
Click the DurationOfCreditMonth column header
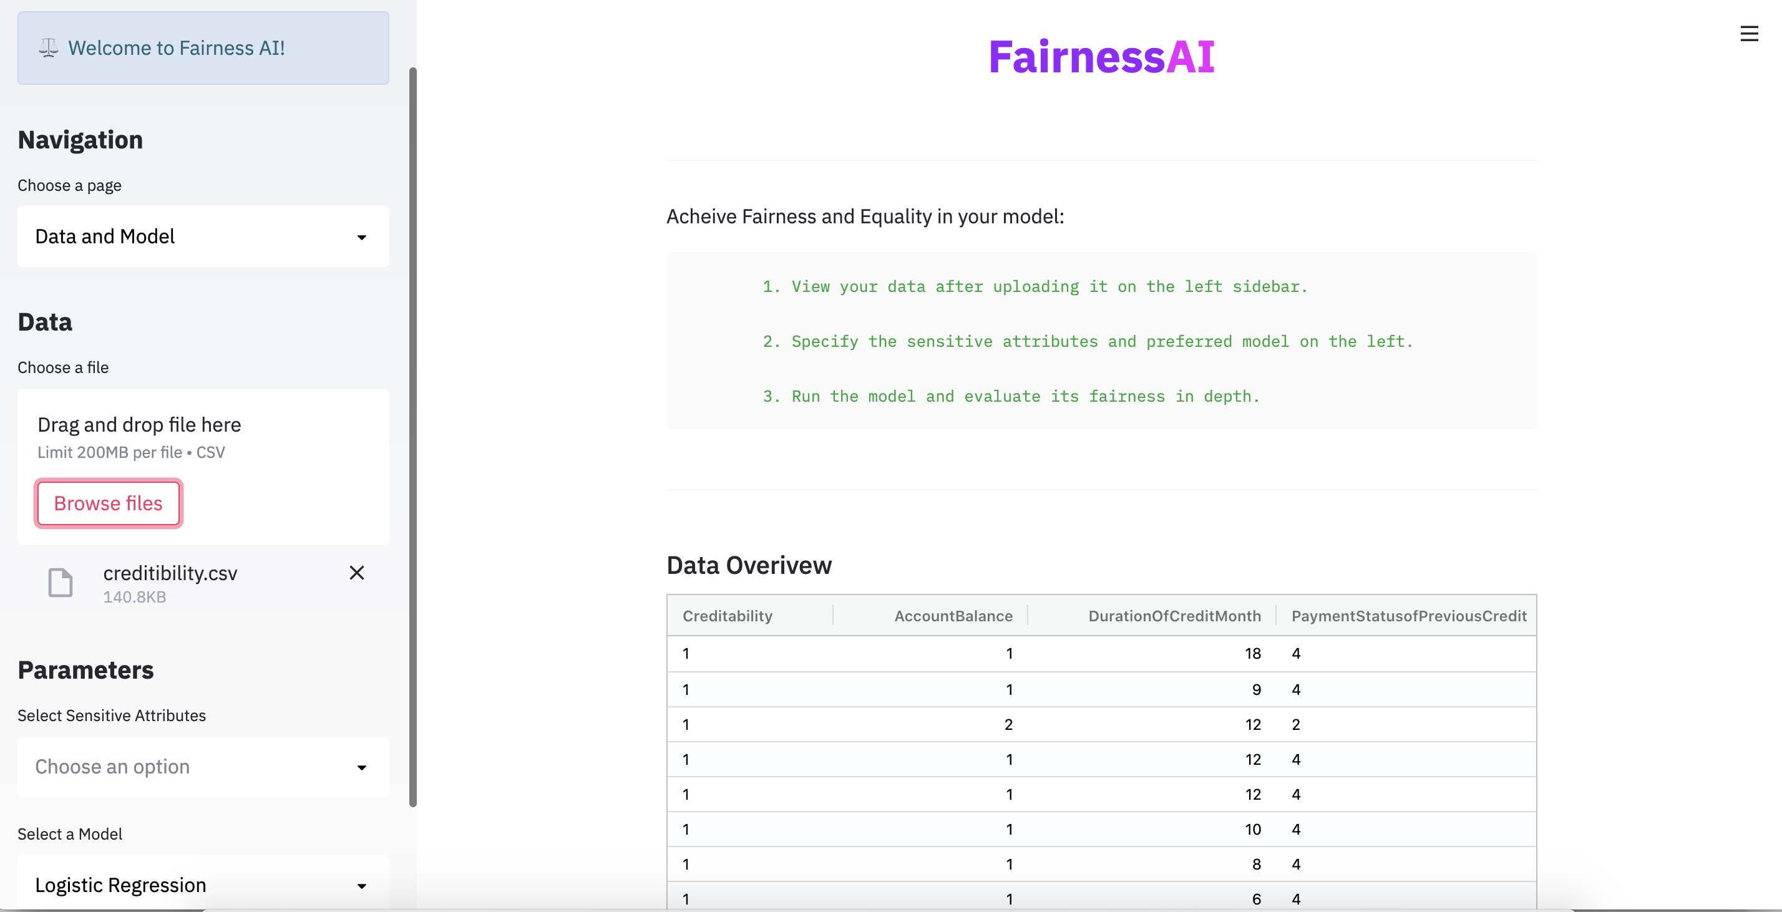pos(1174,615)
